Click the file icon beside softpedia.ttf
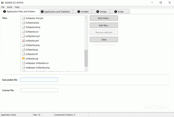 click(x=23, y=54)
